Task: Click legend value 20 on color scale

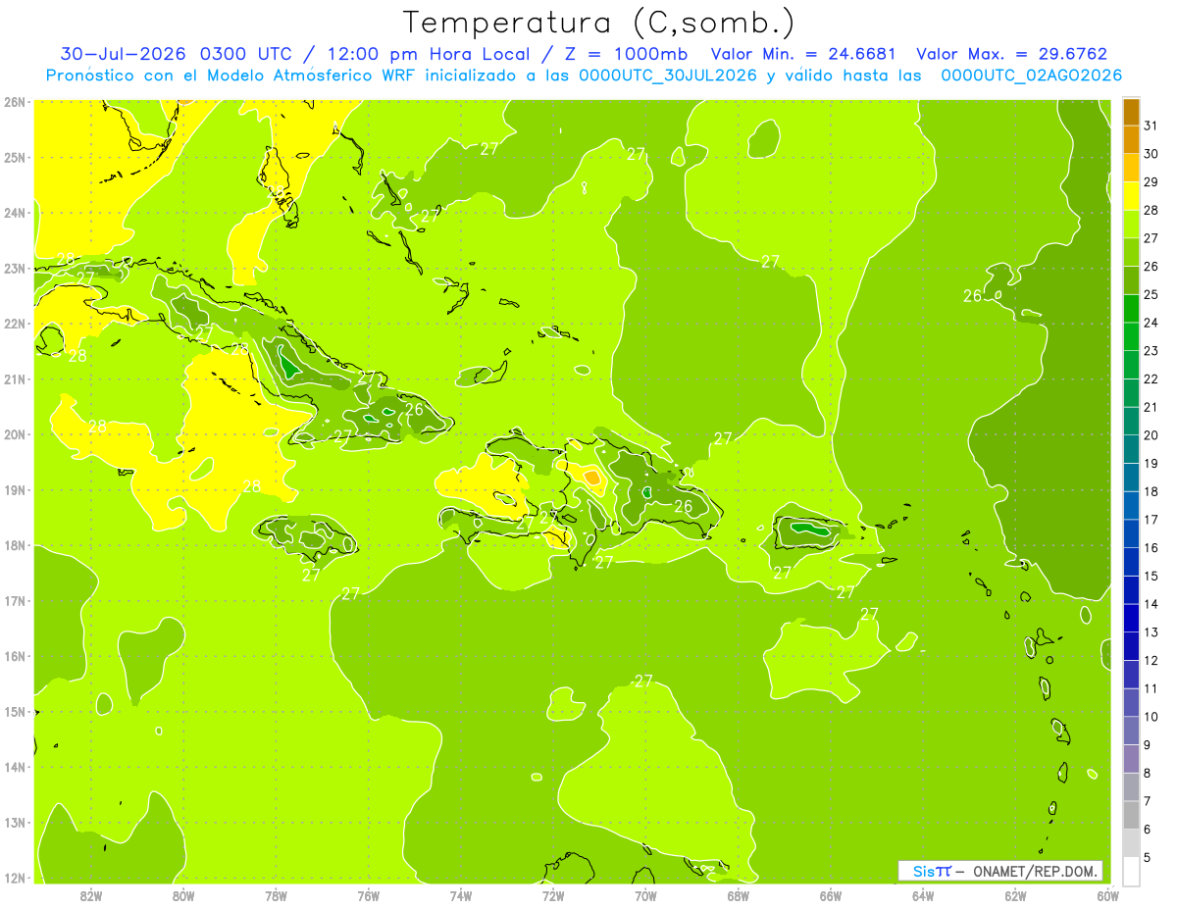Action: pyautogui.click(x=1151, y=435)
